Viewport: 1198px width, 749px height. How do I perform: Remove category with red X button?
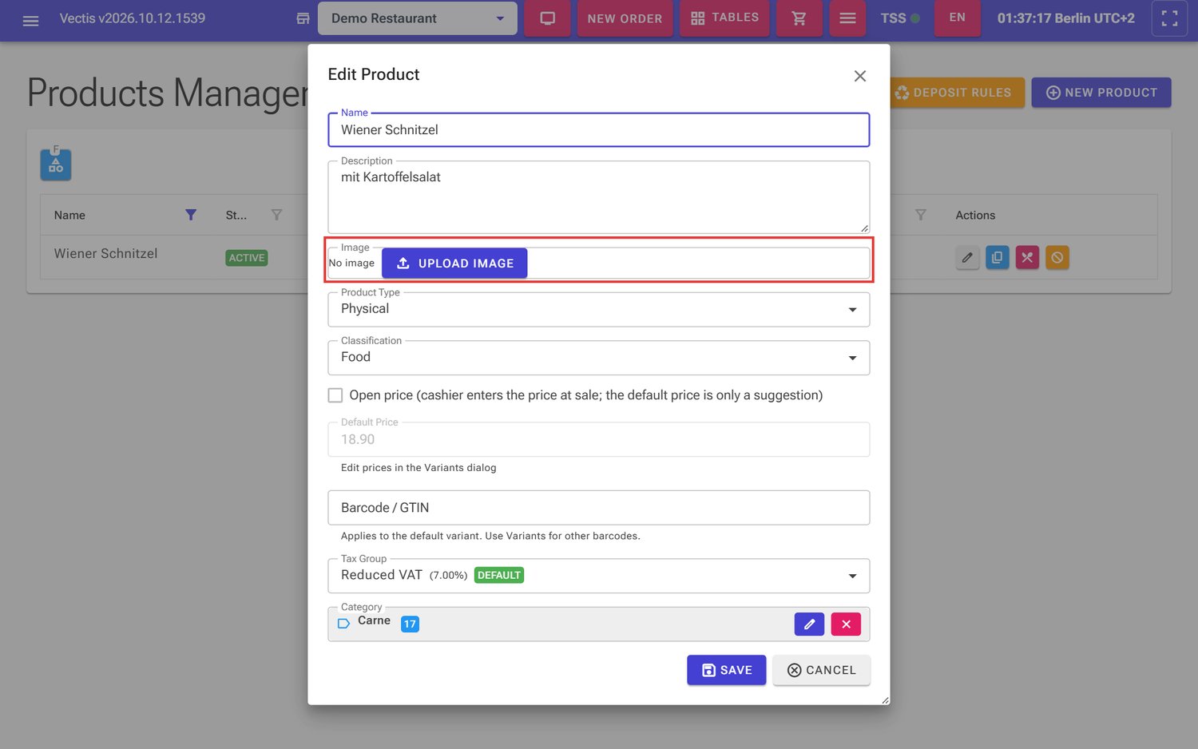[x=846, y=624]
